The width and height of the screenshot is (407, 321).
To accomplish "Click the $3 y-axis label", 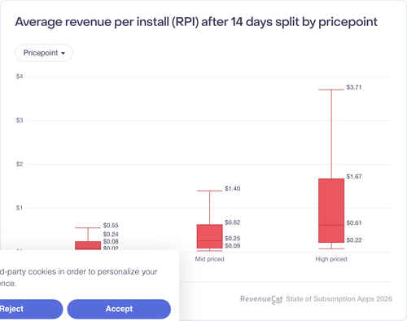I will (20, 121).
